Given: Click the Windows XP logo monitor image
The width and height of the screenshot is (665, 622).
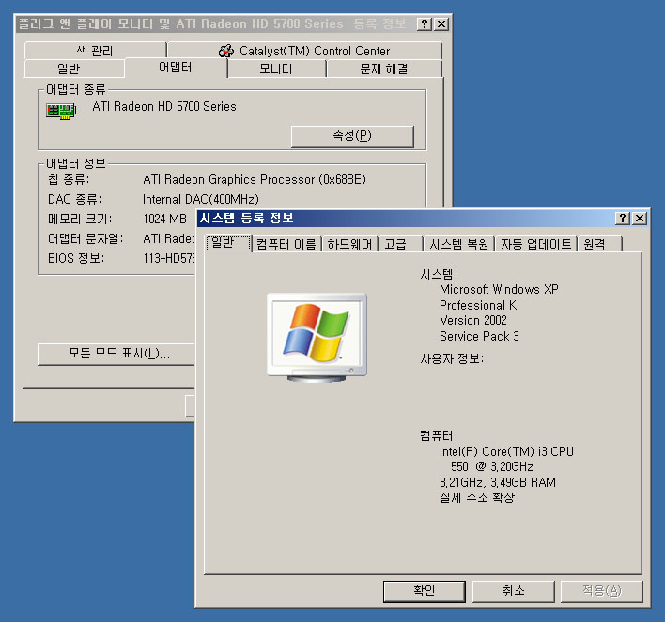Looking at the screenshot, I should [x=317, y=338].
